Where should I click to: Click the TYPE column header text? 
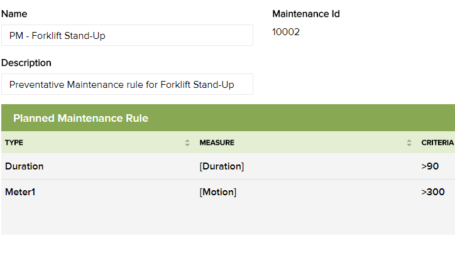pos(14,142)
